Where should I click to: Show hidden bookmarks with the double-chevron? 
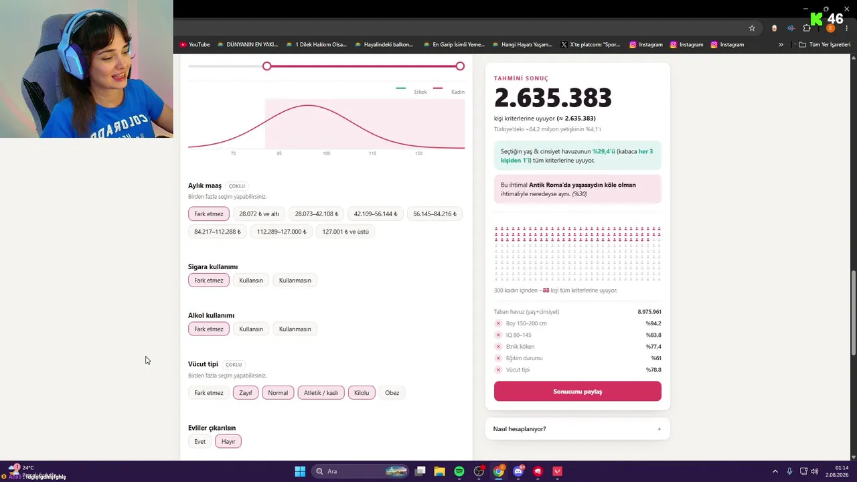[781, 45]
